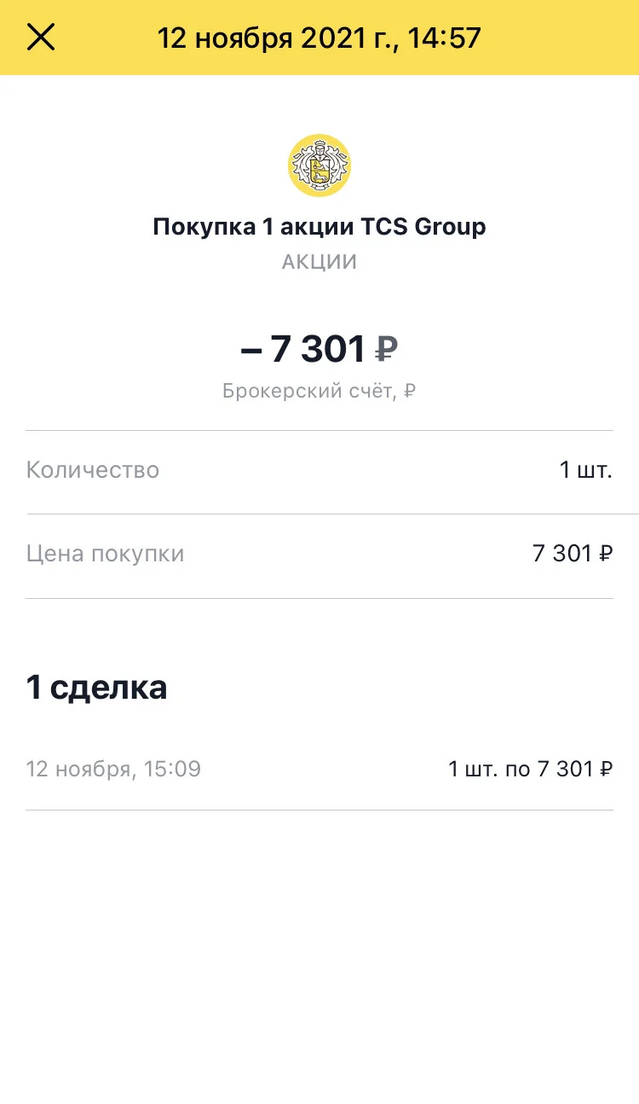Tap the ruble sign beside the total
The image size is (639, 1104).
(x=387, y=349)
